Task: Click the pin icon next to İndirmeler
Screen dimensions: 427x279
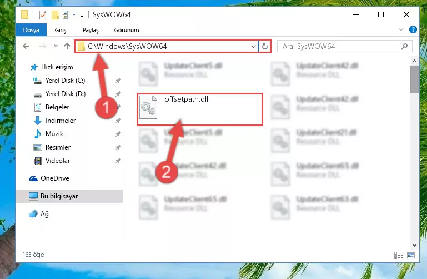Action: [118, 121]
